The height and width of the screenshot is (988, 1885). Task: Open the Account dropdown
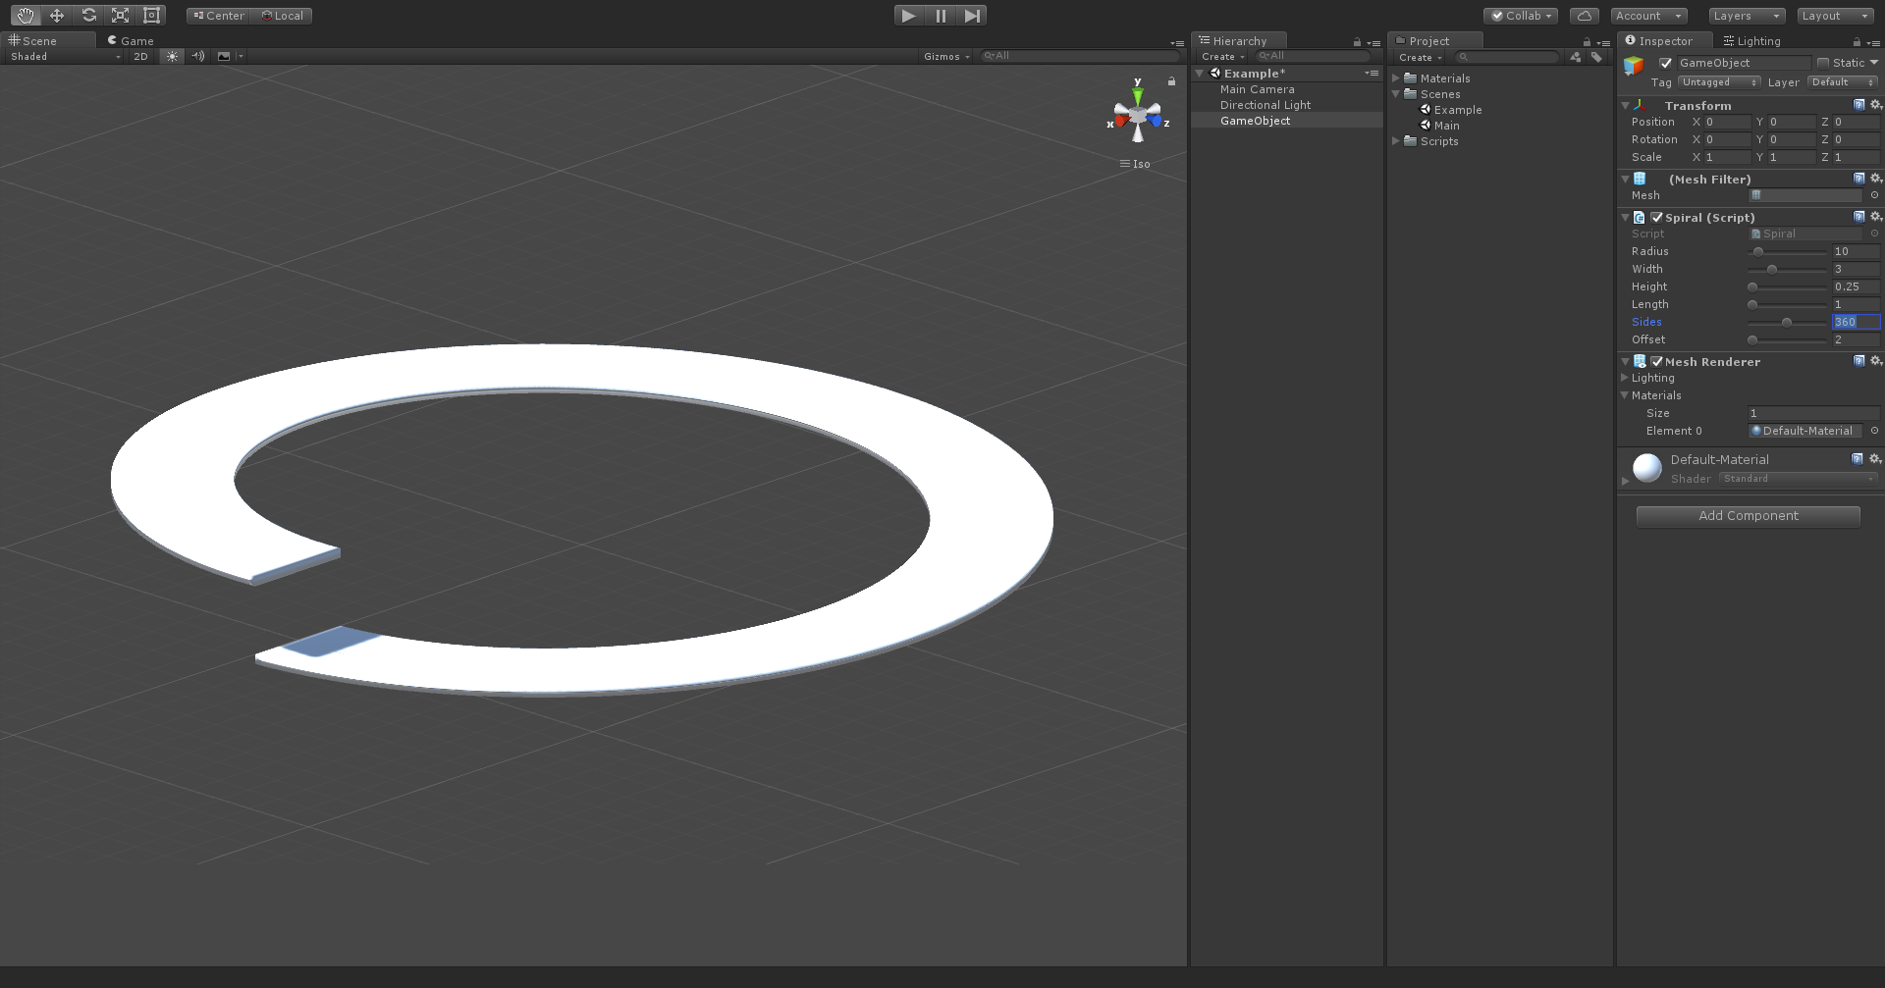(1648, 16)
